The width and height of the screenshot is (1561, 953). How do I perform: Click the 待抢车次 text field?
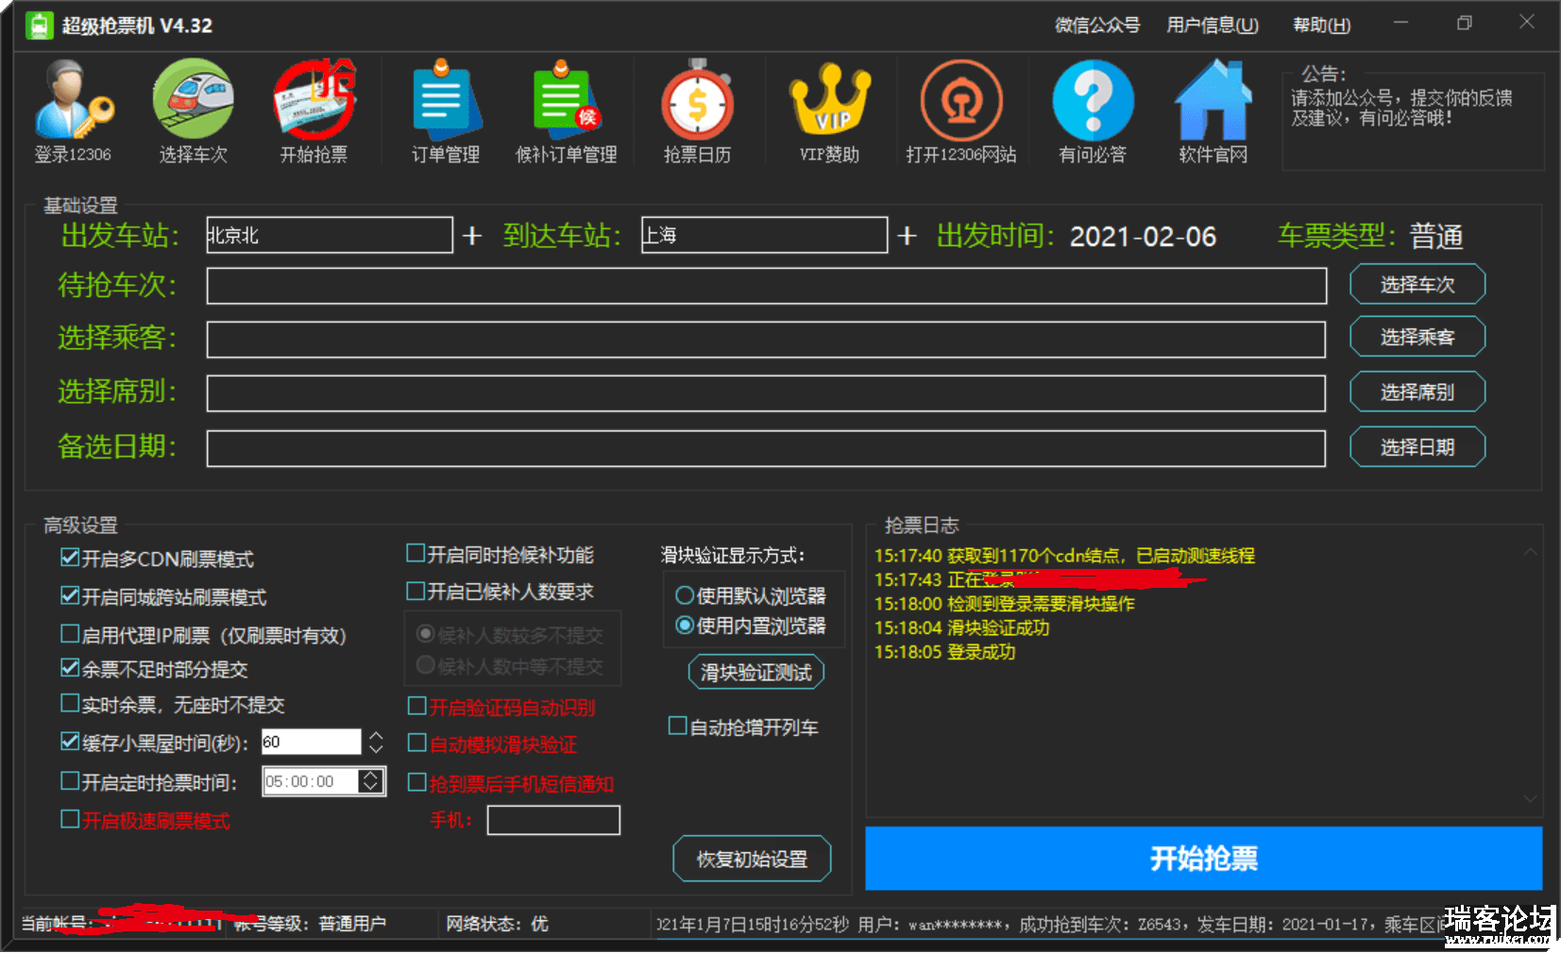click(x=767, y=286)
